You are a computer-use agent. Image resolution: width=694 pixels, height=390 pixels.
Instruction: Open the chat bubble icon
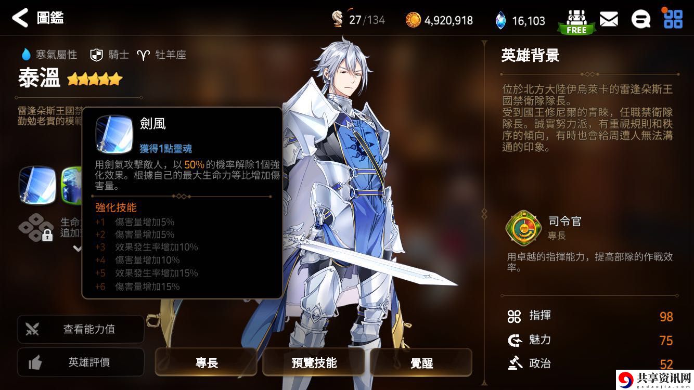[x=640, y=20]
